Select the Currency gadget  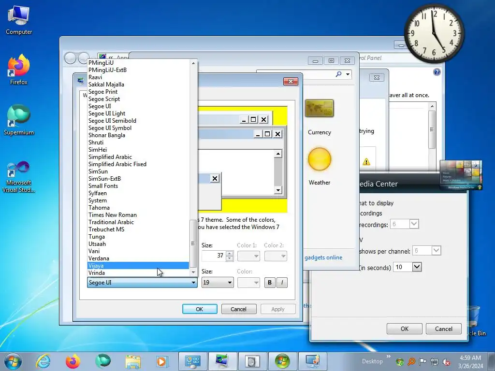click(320, 117)
